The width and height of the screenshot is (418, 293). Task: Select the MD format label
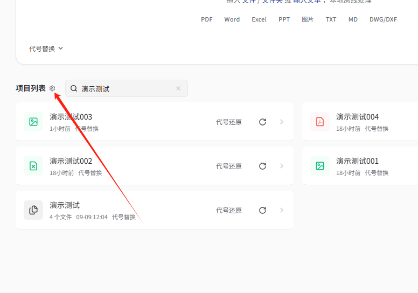(x=353, y=19)
